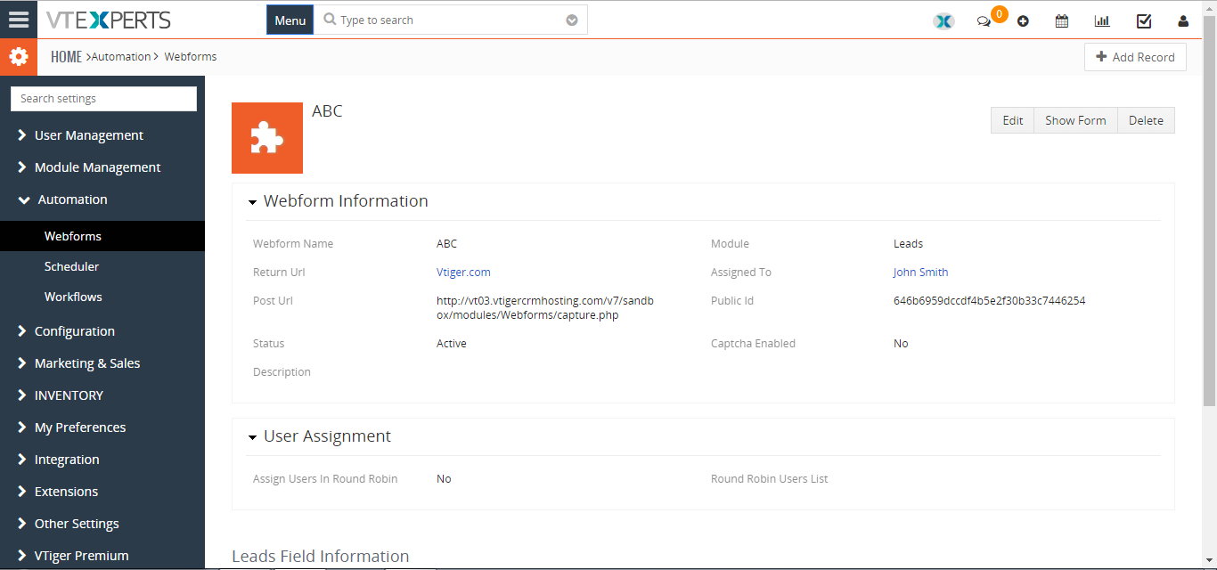Click the quick create plus icon
The width and height of the screenshot is (1217, 570).
(1023, 21)
